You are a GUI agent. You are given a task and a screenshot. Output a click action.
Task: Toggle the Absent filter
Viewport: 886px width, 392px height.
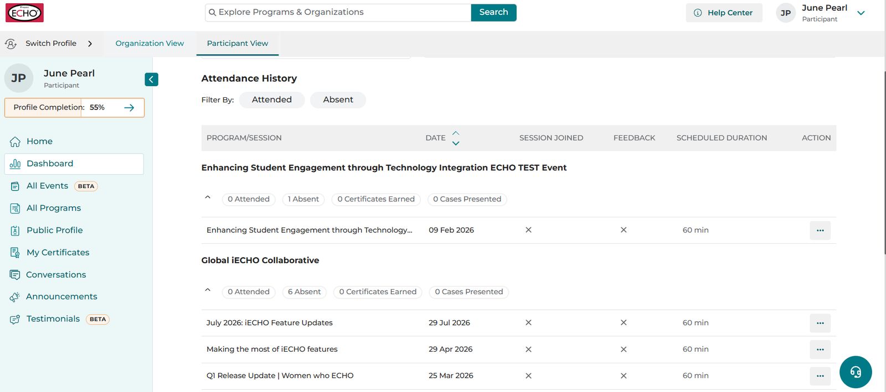tap(338, 100)
